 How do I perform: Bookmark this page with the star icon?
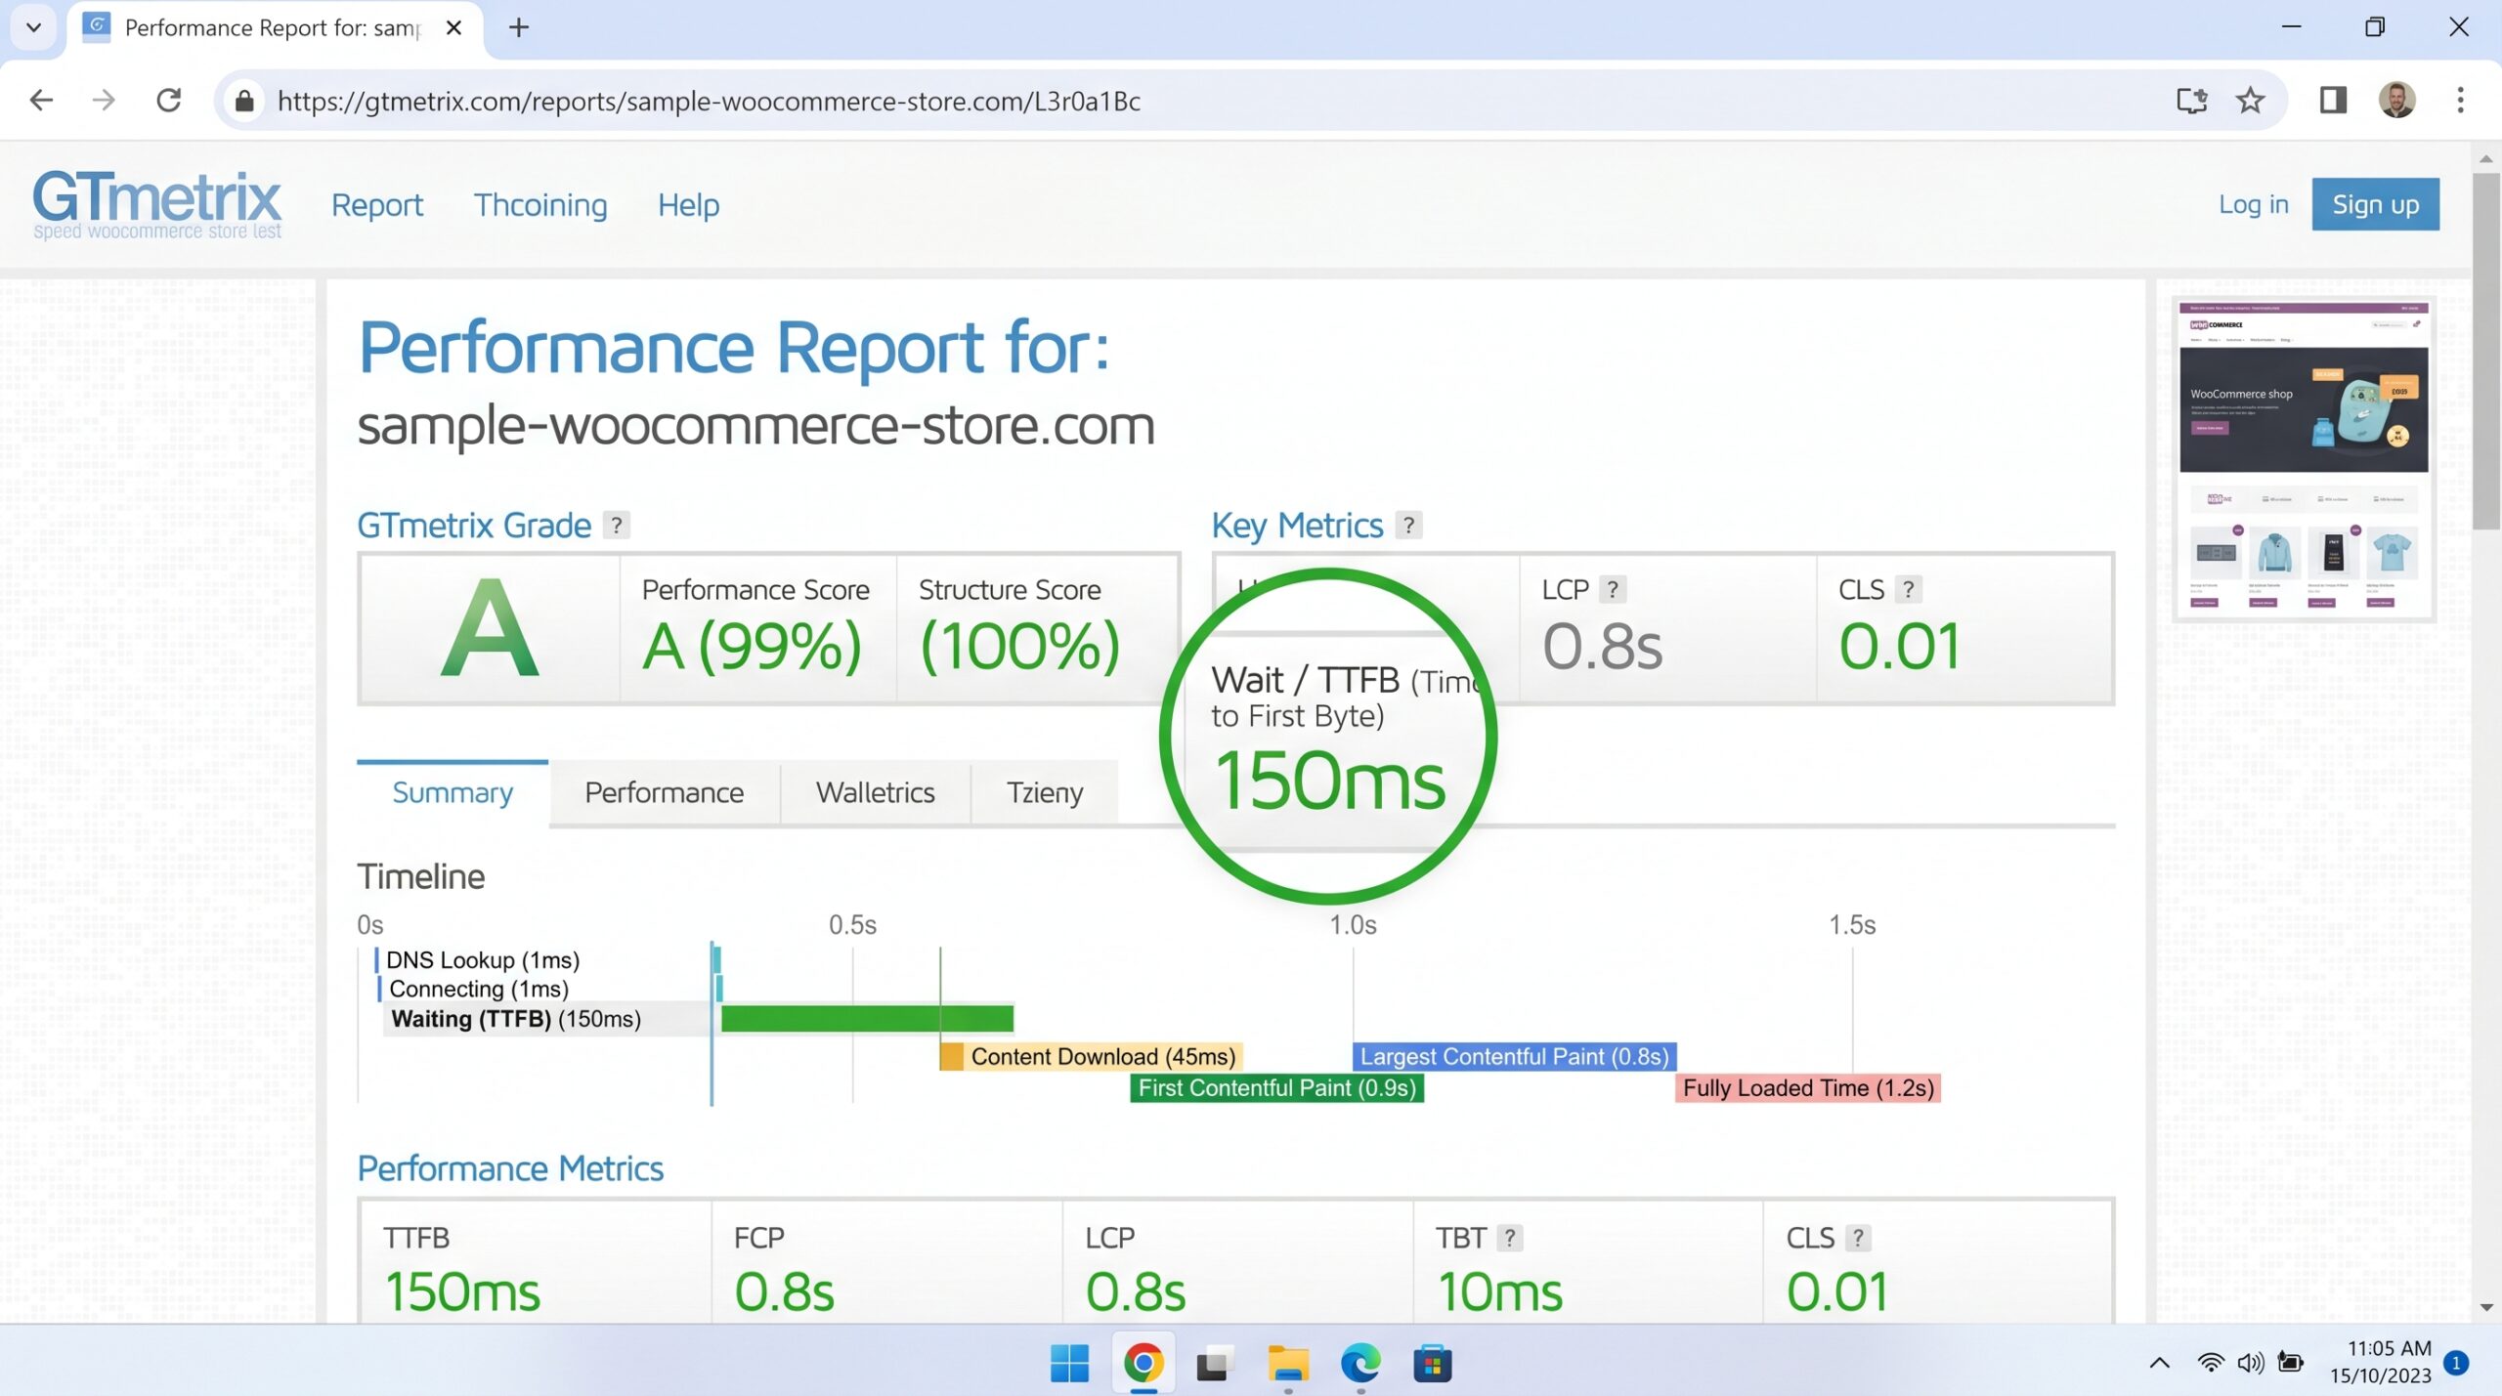(2250, 101)
